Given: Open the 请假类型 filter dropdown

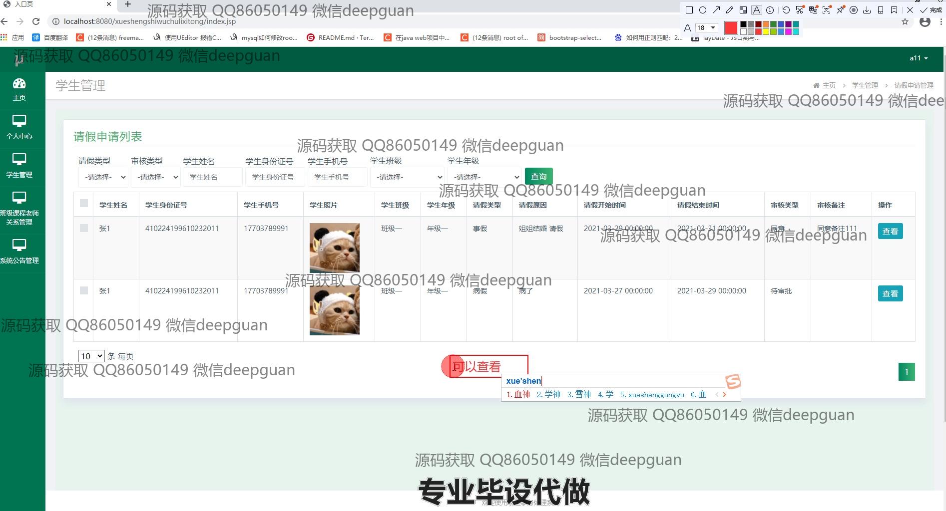Looking at the screenshot, I should [x=103, y=177].
